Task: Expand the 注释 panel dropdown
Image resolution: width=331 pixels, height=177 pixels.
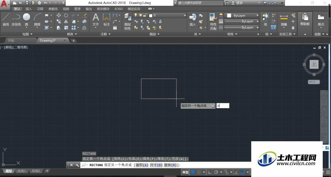Action: point(106,34)
